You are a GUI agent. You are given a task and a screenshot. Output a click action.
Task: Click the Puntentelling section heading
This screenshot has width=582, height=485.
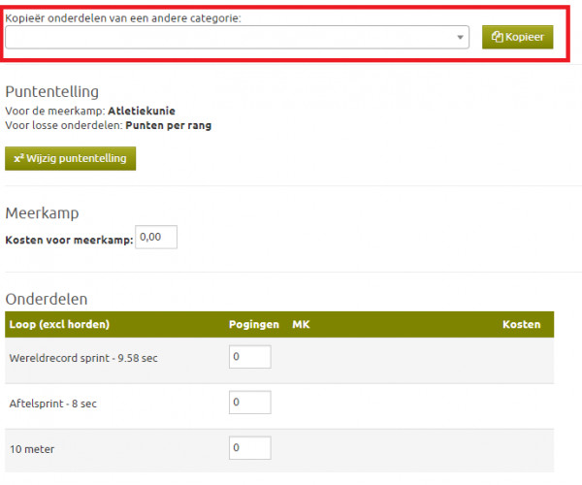point(52,91)
